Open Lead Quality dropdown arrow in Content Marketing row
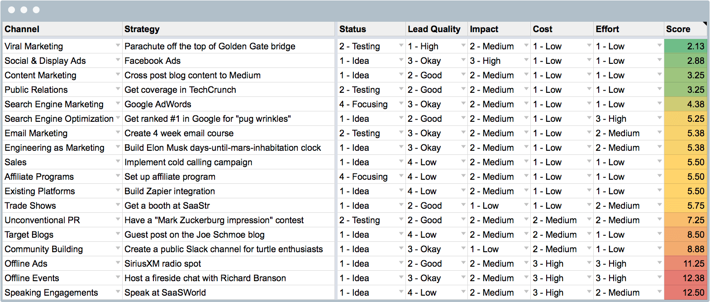 pos(463,74)
